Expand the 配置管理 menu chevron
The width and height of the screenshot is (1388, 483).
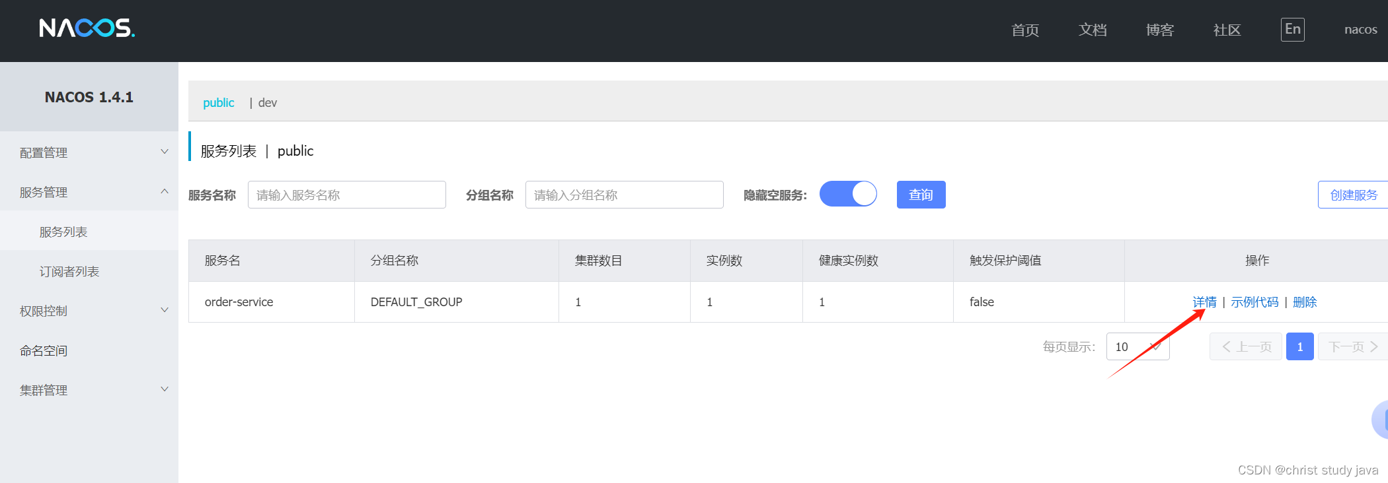(165, 152)
